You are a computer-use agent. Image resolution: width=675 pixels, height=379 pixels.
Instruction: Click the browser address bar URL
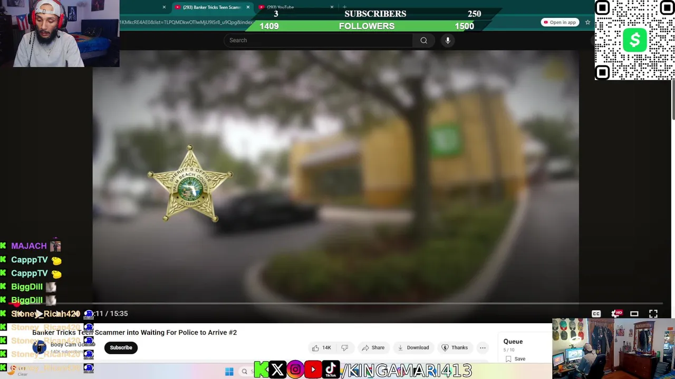[187, 22]
